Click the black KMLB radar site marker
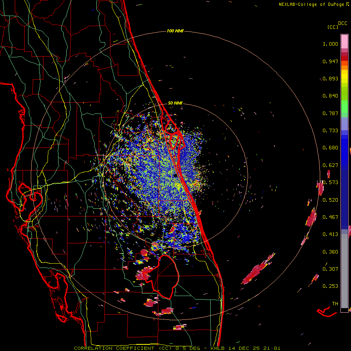This screenshot has height=351, width=351. point(176,175)
